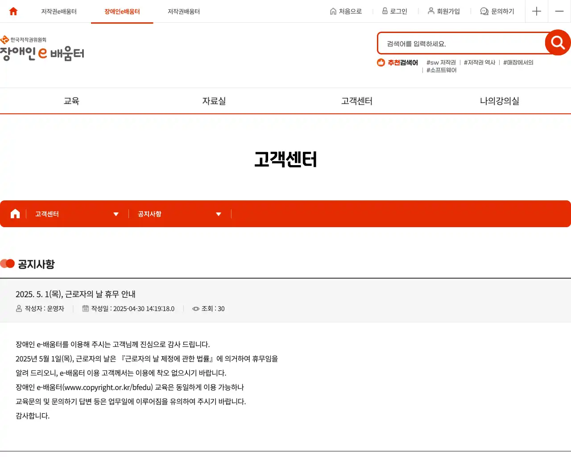Expand the 공지사항 breadcrumb dropdown
The image size is (571, 457).
point(219,214)
